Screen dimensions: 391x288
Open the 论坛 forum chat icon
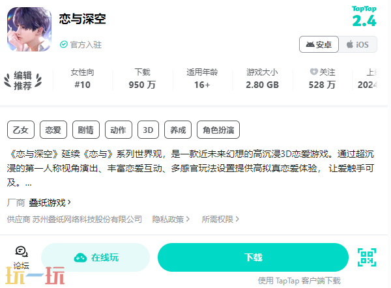point(22,252)
